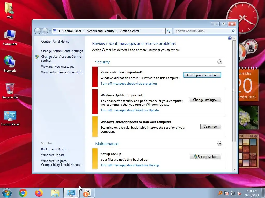265x198 pixels.
Task: Click the magnifier tray icon
Action: tap(220, 193)
